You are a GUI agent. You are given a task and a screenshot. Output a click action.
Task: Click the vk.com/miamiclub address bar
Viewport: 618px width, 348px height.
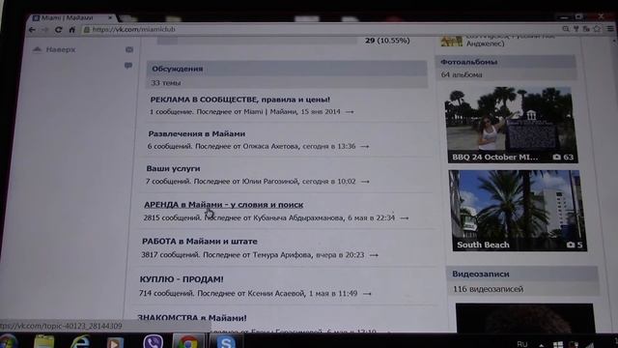pos(320,30)
